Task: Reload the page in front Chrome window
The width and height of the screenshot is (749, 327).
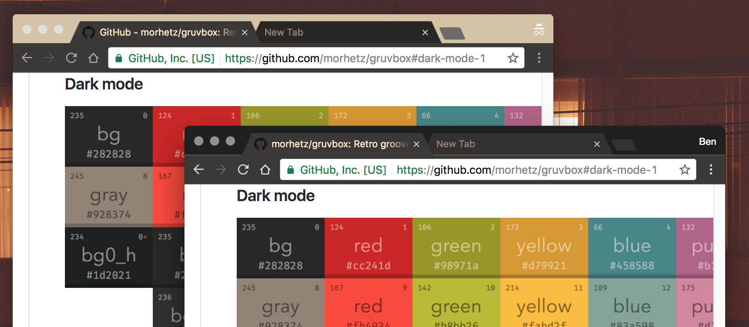Action: [x=243, y=169]
